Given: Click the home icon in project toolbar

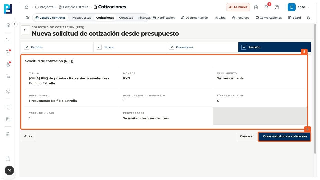Looking at the screenshot, I should click(27, 18).
